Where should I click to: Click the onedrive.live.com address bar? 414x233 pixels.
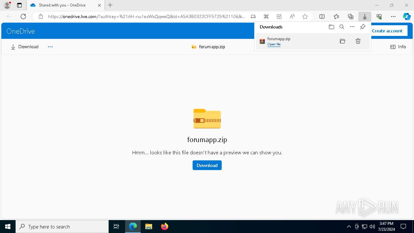[x=146, y=17]
